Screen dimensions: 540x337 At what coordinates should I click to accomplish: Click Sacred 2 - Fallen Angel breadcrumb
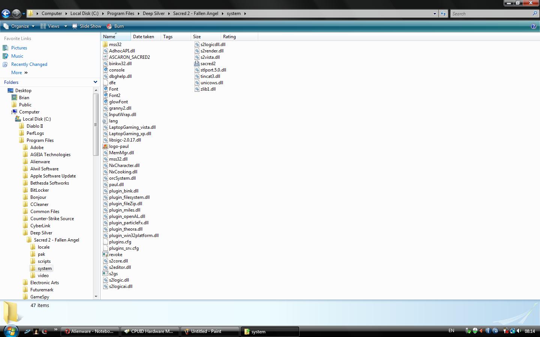196,13
